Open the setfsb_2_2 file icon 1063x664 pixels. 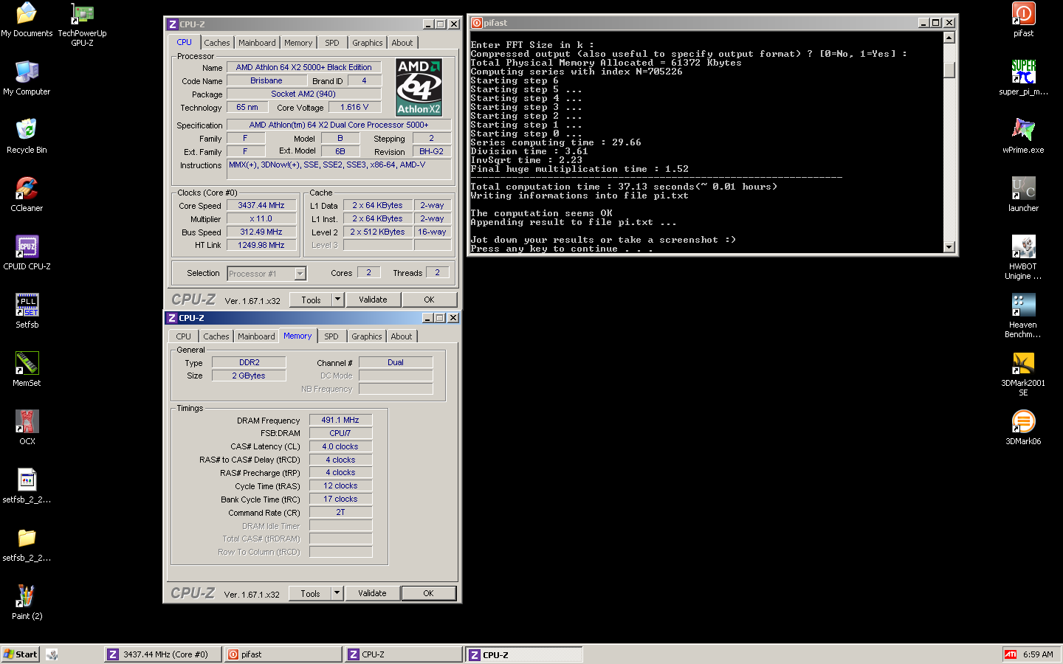[27, 480]
